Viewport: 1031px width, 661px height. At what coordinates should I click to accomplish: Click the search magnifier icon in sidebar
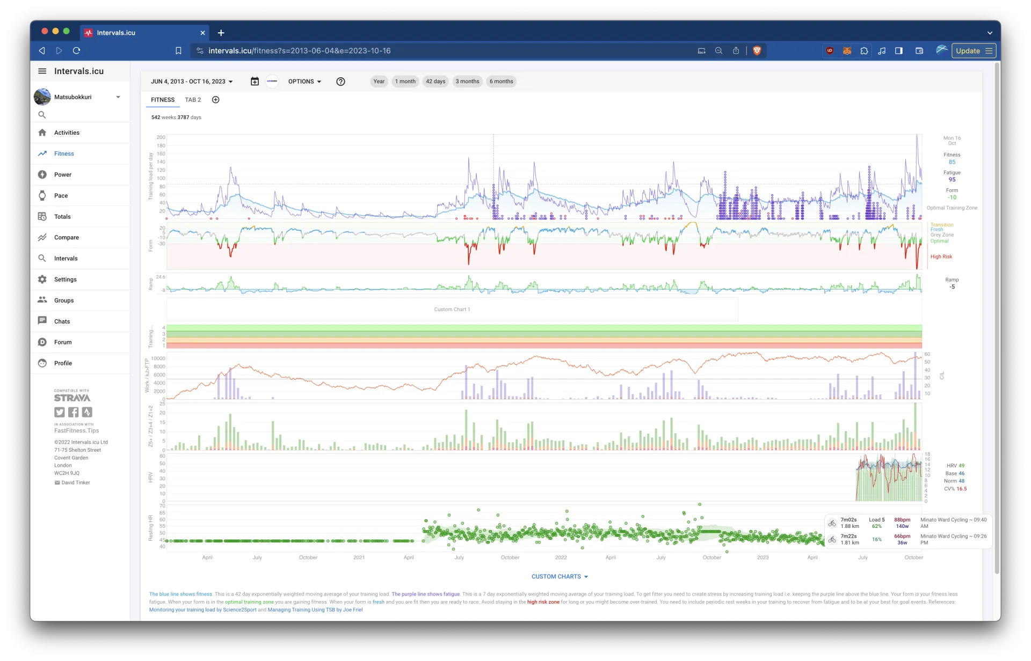tap(42, 115)
